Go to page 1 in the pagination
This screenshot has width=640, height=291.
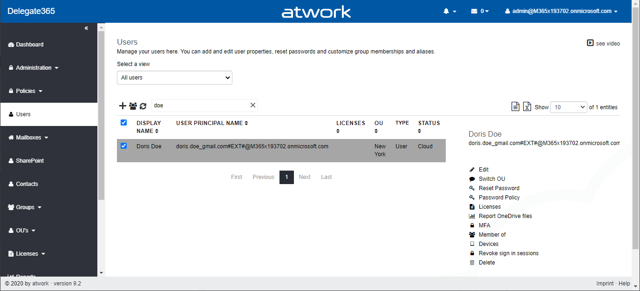pos(286,177)
